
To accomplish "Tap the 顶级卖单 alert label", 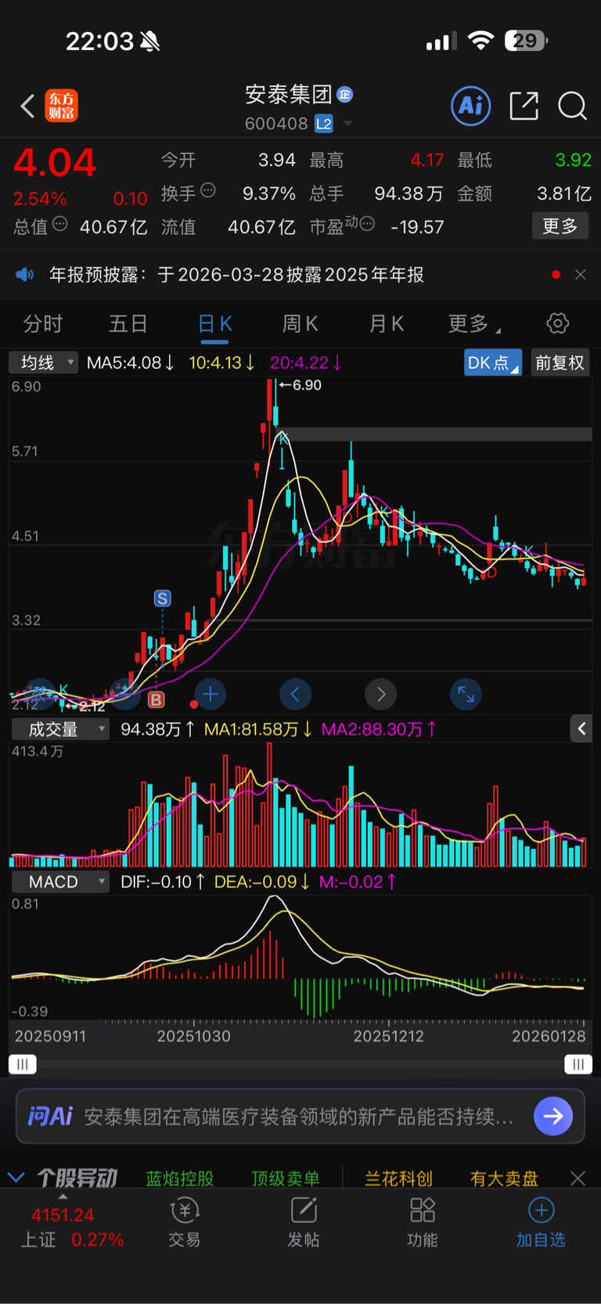I will [x=286, y=1178].
